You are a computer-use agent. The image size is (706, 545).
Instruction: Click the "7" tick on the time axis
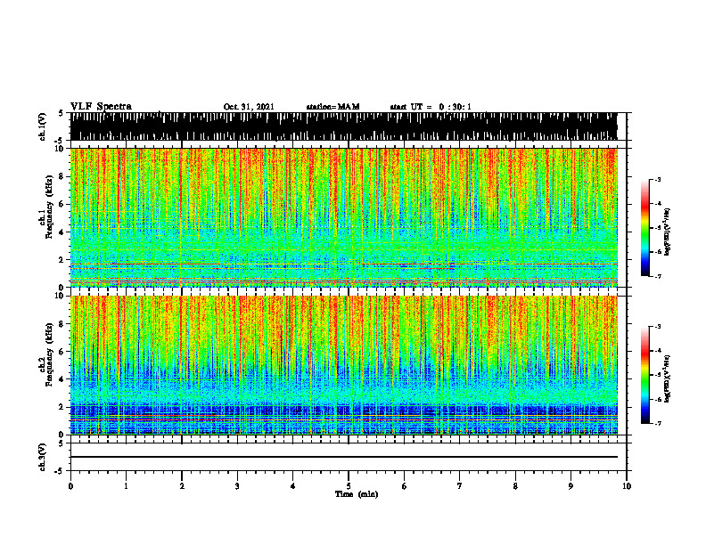tap(460, 486)
